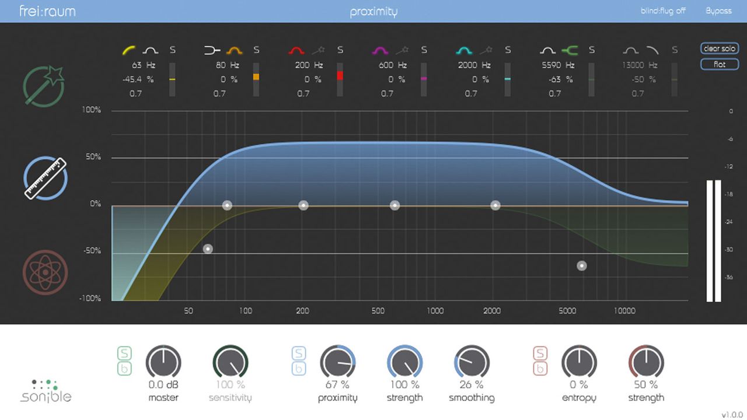Screen dimensions: 747x420
Task: Click the magenta bell icon of the 600 Hz band
Action: (x=380, y=50)
